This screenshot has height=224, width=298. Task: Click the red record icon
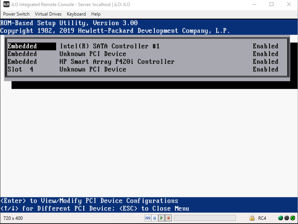pyautogui.click(x=168, y=218)
